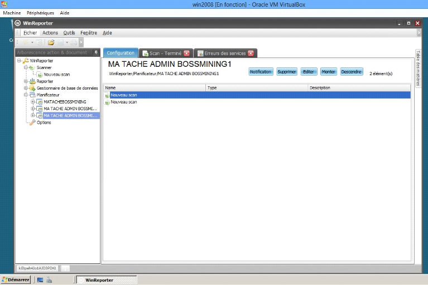Click the Scanner node icon in tree
Screen dimensions: 428x285
[32, 67]
